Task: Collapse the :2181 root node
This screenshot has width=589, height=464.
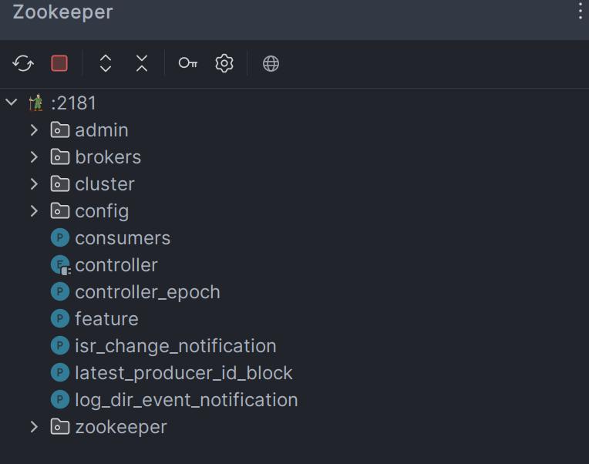Action: pos(12,102)
